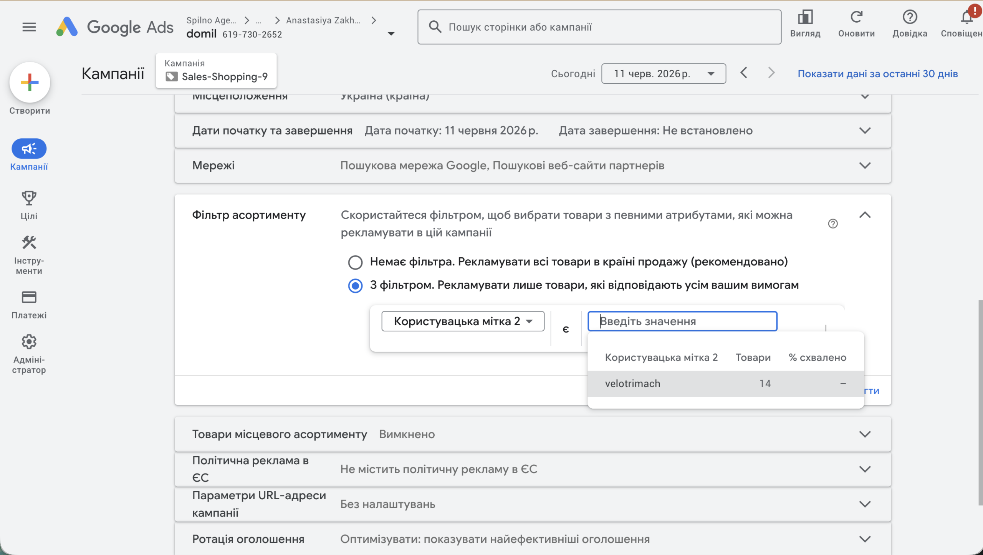983x555 pixels.
Task: Open the Кампанії sidebar section
Action: tap(29, 155)
